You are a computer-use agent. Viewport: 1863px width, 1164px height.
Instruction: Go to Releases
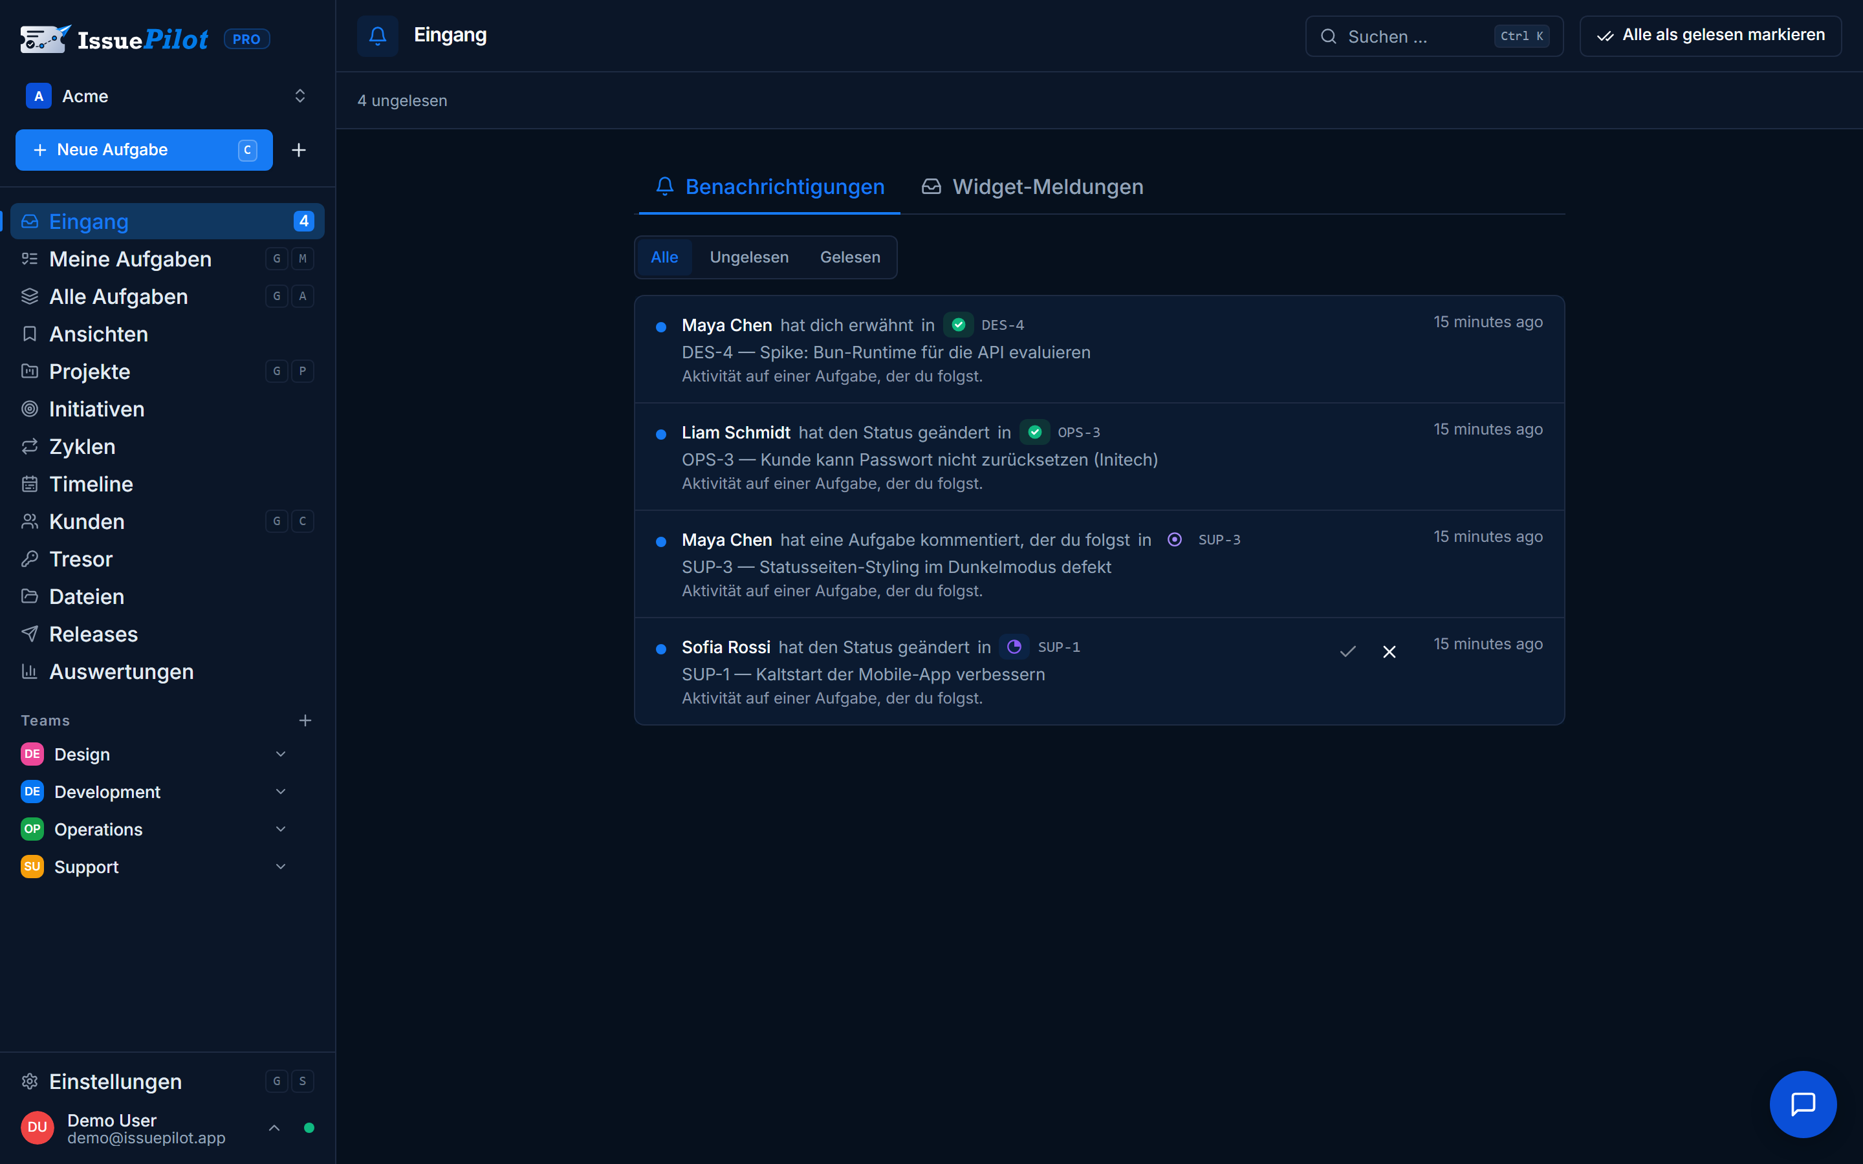pyautogui.click(x=167, y=634)
